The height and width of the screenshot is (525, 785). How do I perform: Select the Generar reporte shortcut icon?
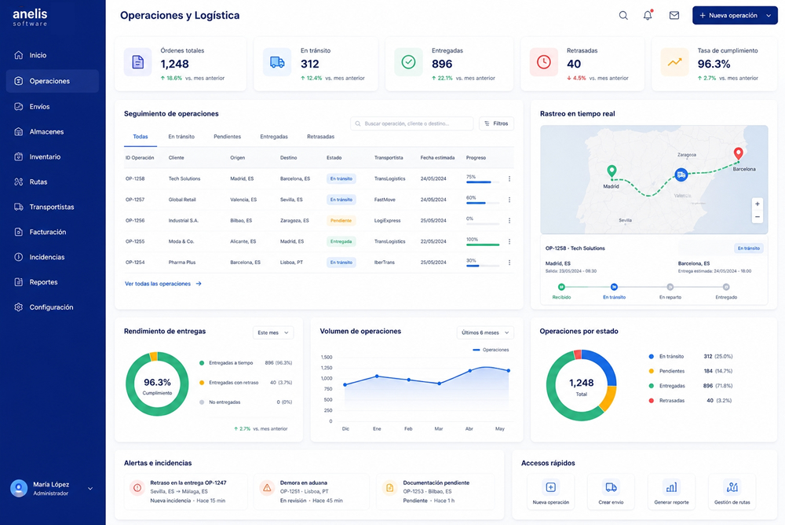pyautogui.click(x=671, y=487)
